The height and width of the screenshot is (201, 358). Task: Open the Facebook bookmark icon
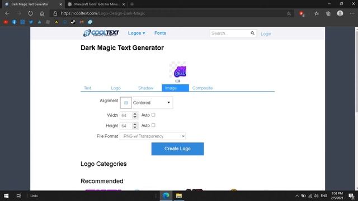[14, 22]
